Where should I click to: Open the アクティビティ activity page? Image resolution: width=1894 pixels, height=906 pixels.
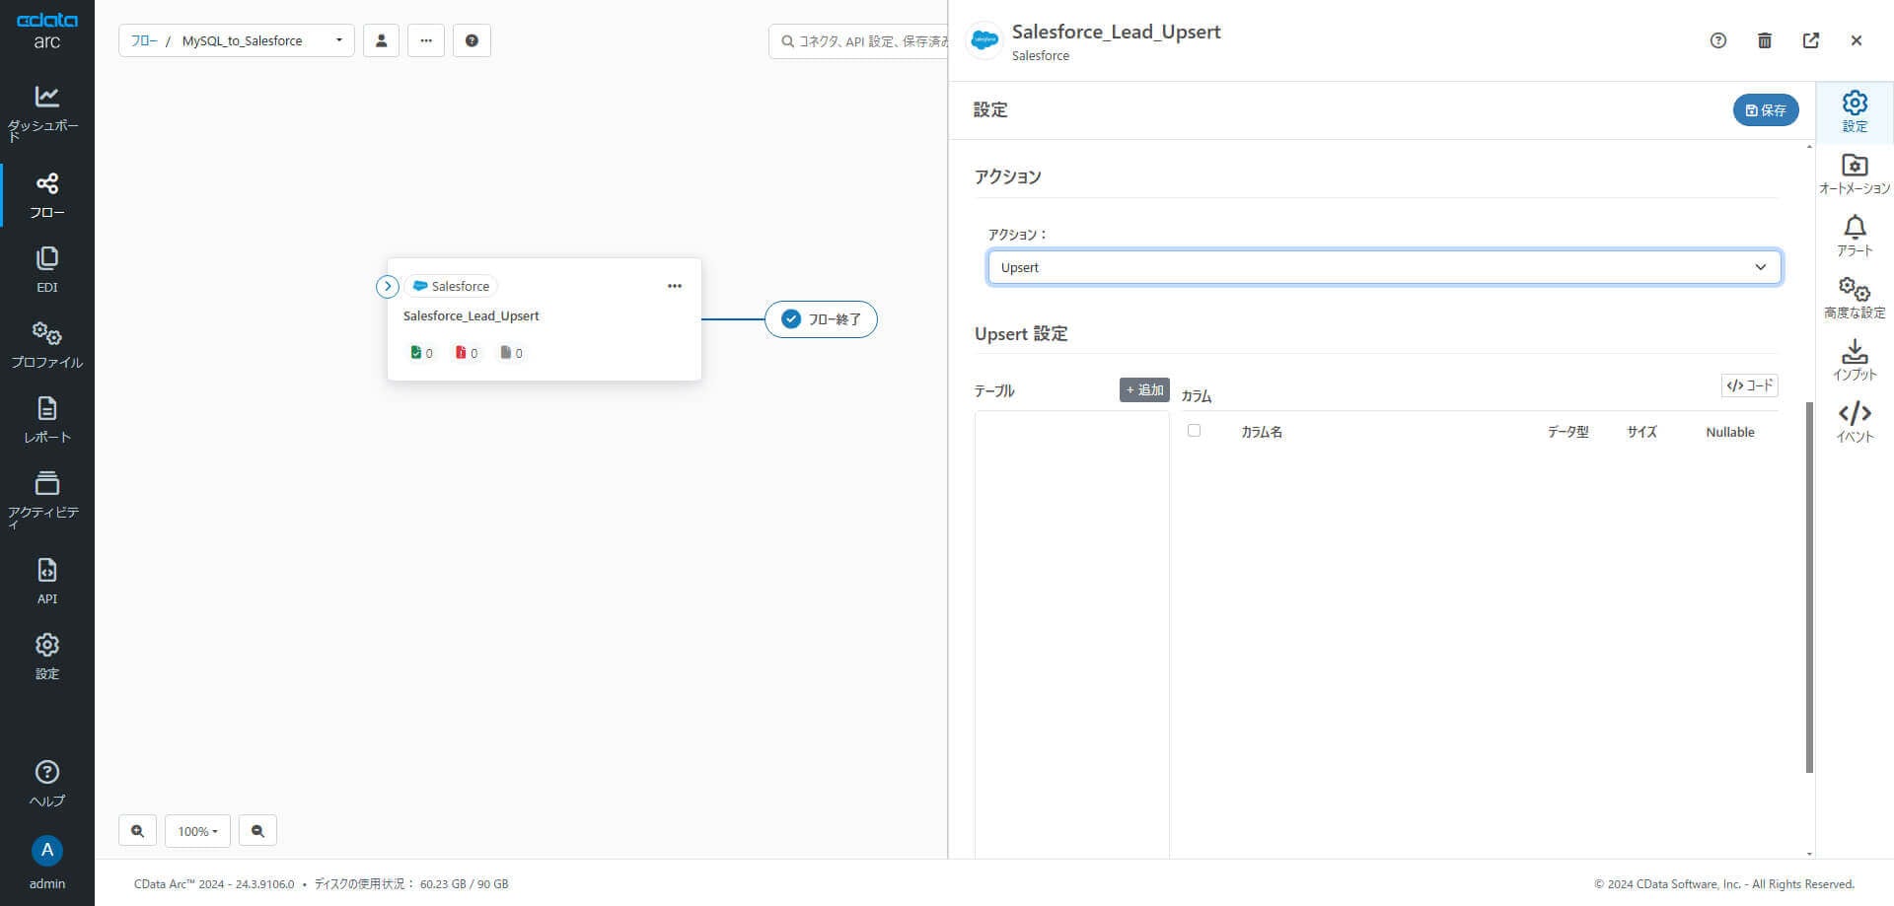[x=46, y=496]
